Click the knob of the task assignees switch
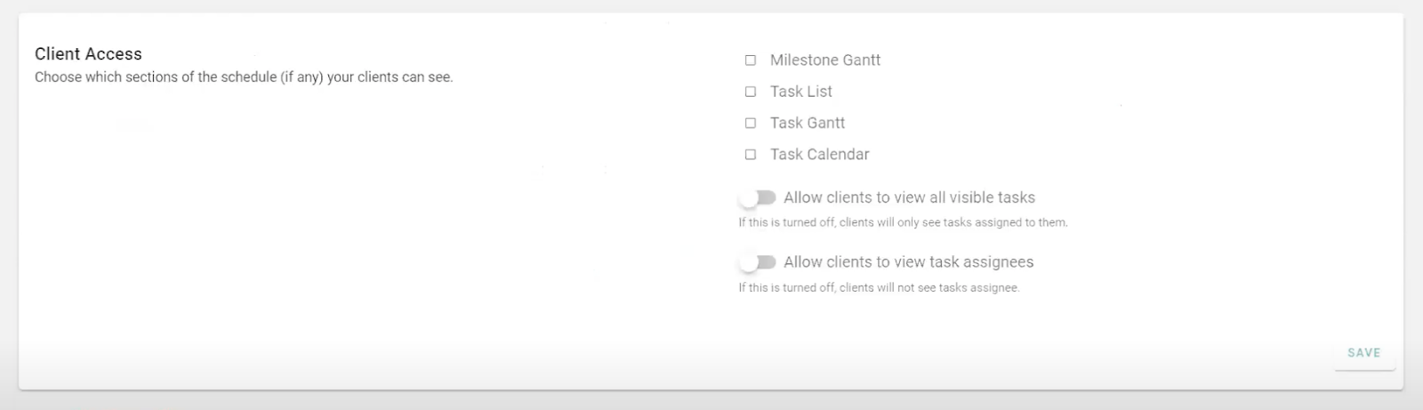 click(750, 262)
